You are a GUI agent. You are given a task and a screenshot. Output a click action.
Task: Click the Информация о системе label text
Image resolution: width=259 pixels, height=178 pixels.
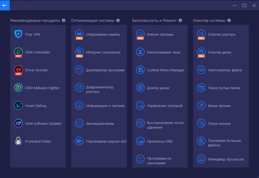click(x=105, y=106)
